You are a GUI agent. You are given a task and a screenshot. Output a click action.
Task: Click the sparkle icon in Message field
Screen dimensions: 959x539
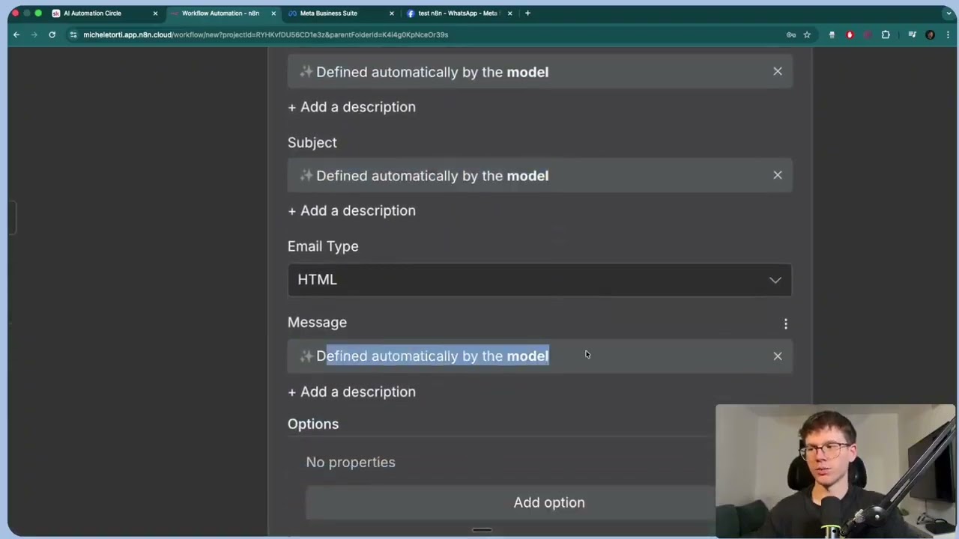306,356
